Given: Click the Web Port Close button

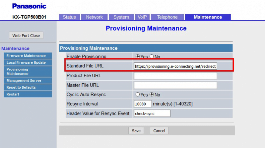Looking at the screenshot, I should (26, 36).
